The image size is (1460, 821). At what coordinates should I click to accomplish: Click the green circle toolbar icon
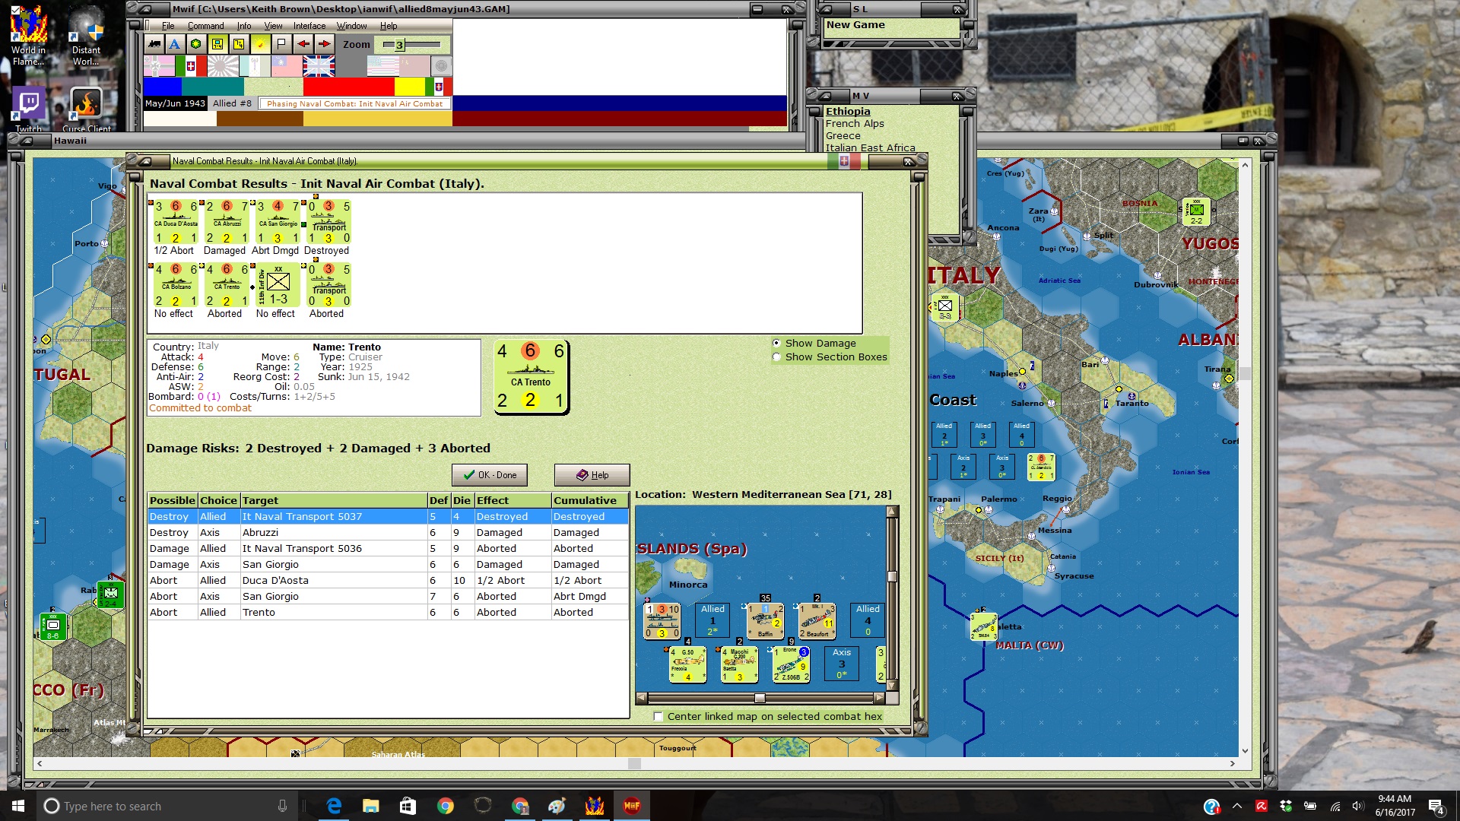[x=196, y=44]
